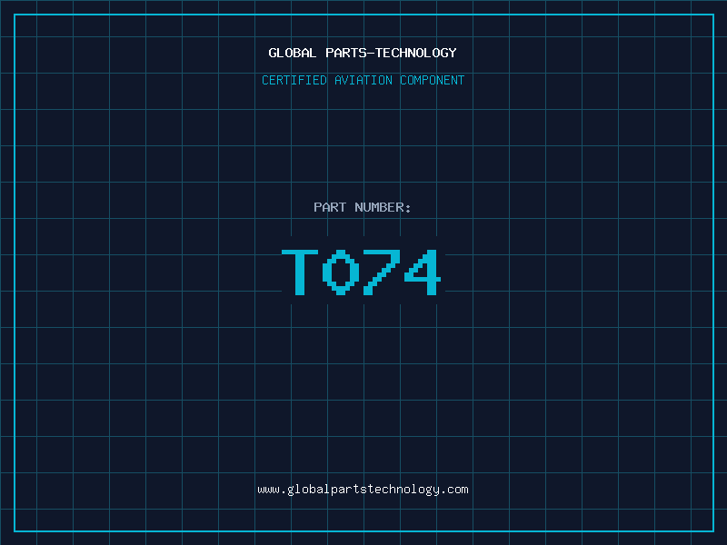Viewport: 727px width, 545px height.
Task: Click the www.globalpartstechnology.com website link
Action: (x=363, y=490)
